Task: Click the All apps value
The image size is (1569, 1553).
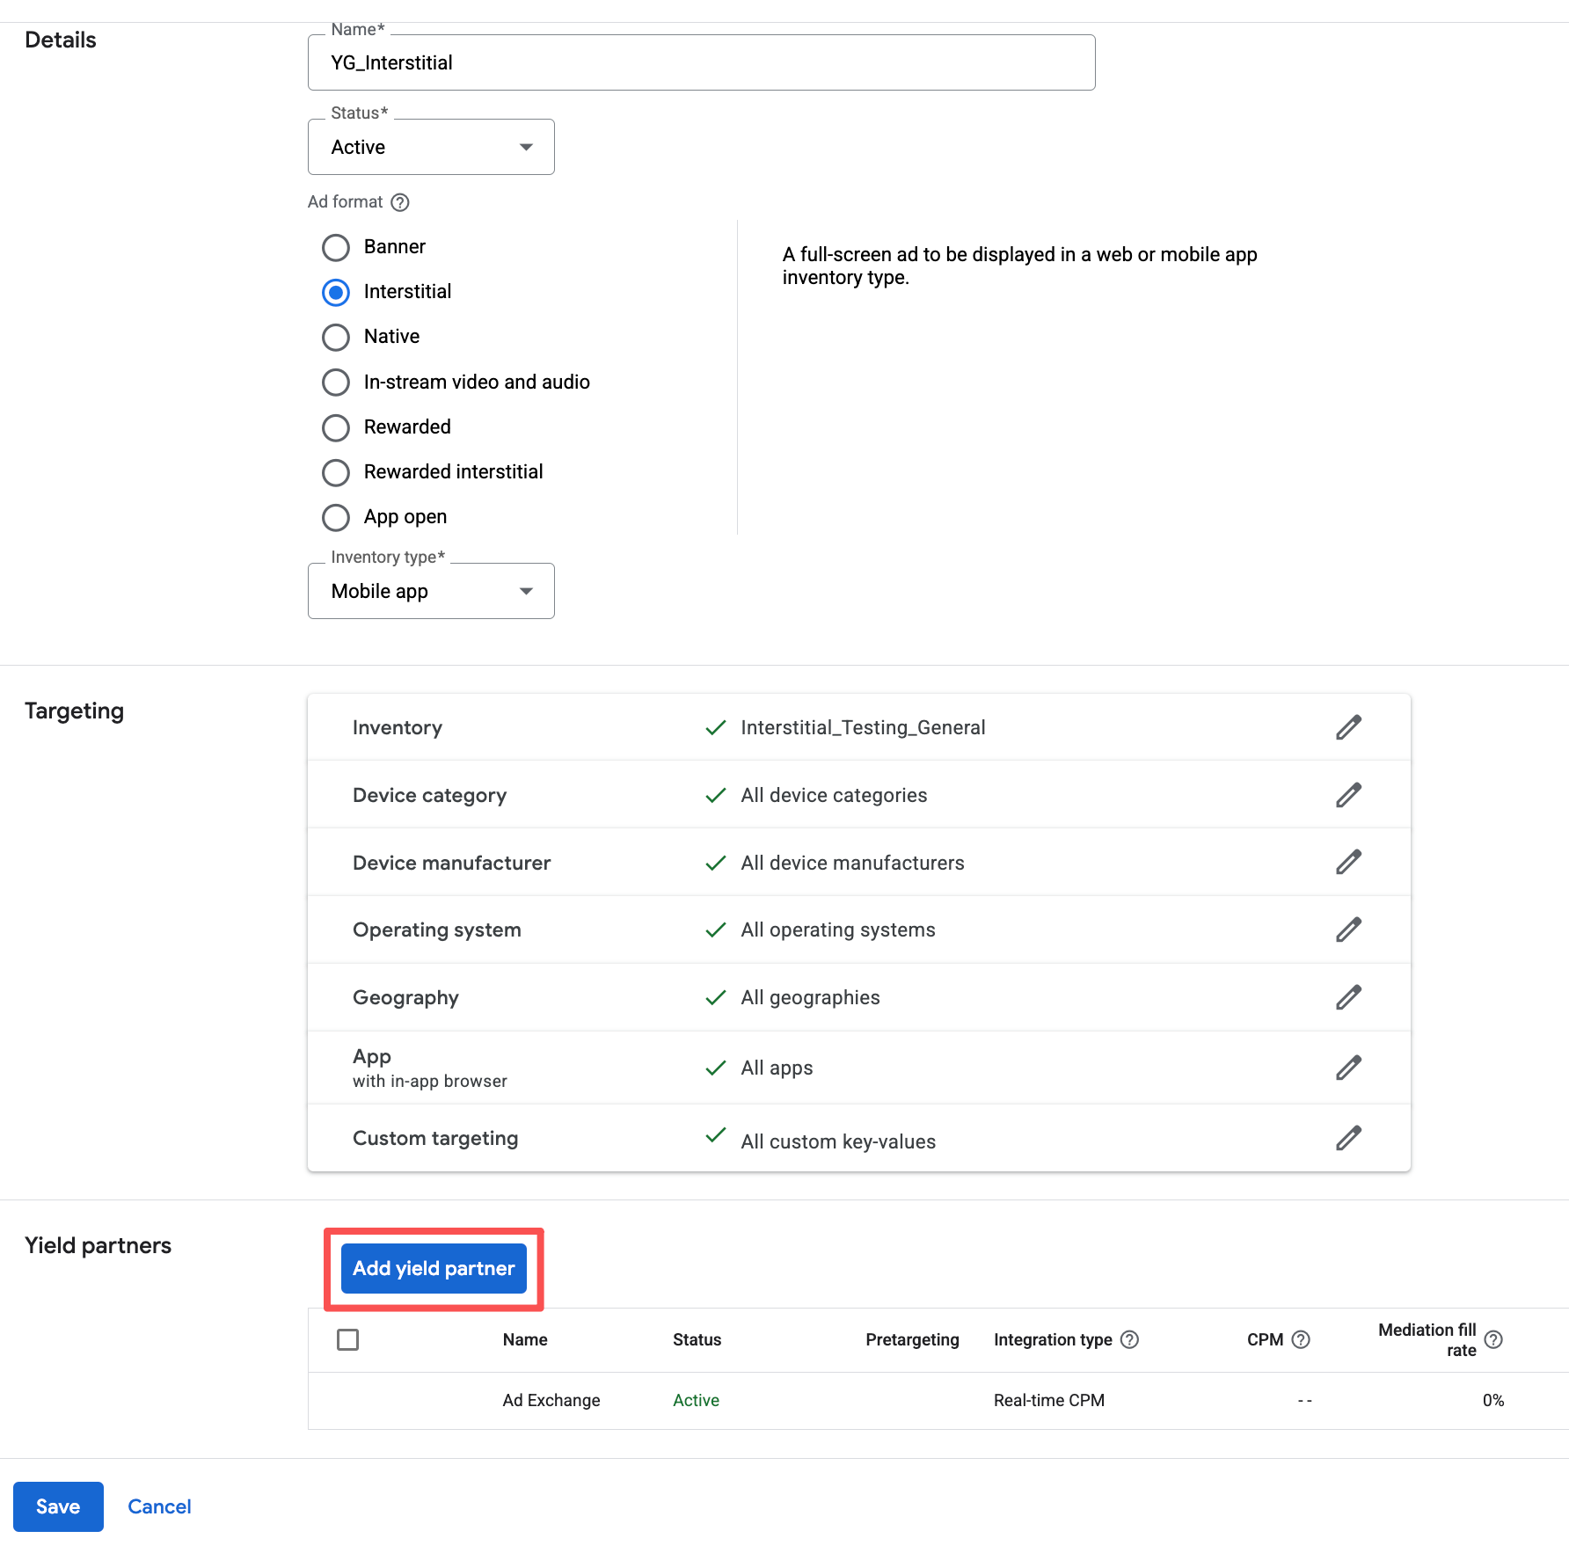Action: click(x=777, y=1068)
